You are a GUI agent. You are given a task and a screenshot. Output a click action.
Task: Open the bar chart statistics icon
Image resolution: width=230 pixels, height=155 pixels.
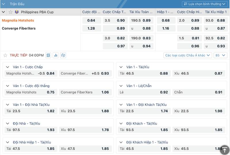(x=56, y=55)
